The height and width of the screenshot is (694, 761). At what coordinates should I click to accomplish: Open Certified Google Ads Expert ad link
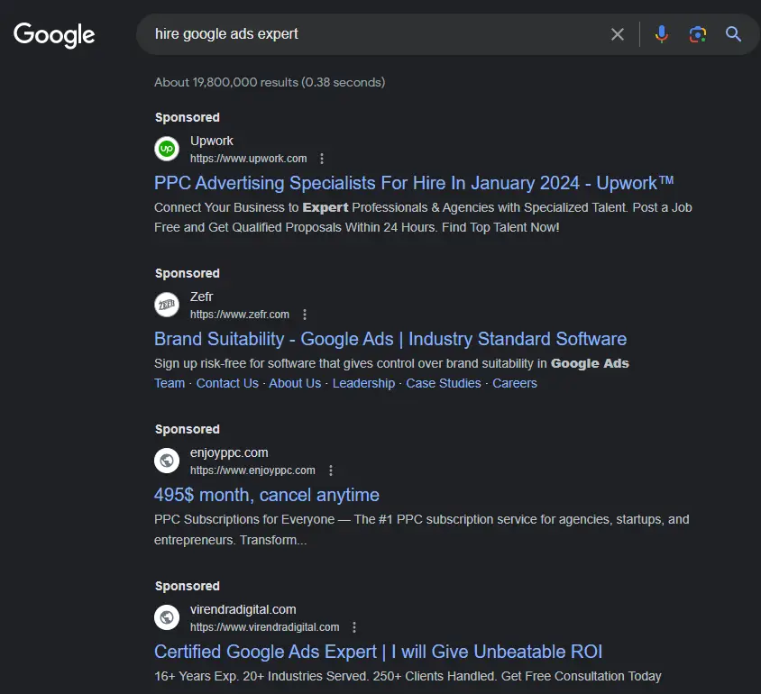(x=378, y=652)
